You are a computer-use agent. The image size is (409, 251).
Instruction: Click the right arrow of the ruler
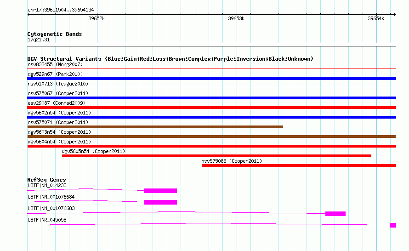point(394,14)
